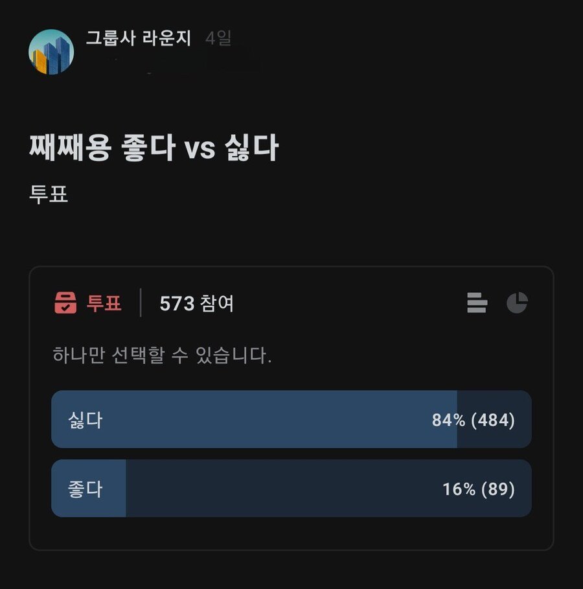Switch poll results to bar chart view

pyautogui.click(x=477, y=303)
